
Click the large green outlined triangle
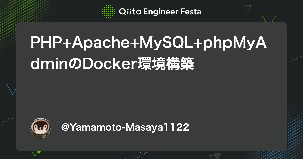pos(269,18)
